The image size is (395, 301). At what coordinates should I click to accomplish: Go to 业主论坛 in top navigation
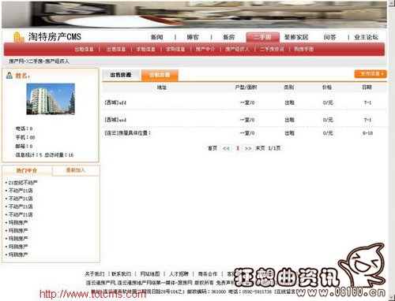tap(366, 37)
